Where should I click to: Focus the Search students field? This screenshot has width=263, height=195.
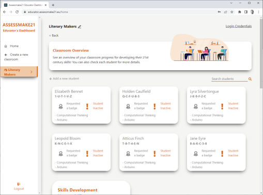[x=229, y=79]
